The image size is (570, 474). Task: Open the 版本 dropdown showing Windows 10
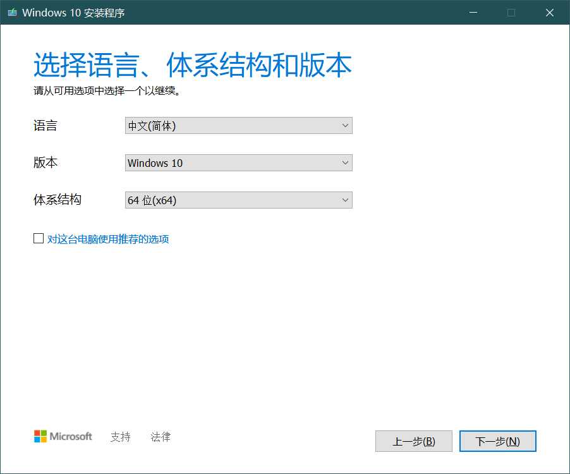[x=238, y=163]
